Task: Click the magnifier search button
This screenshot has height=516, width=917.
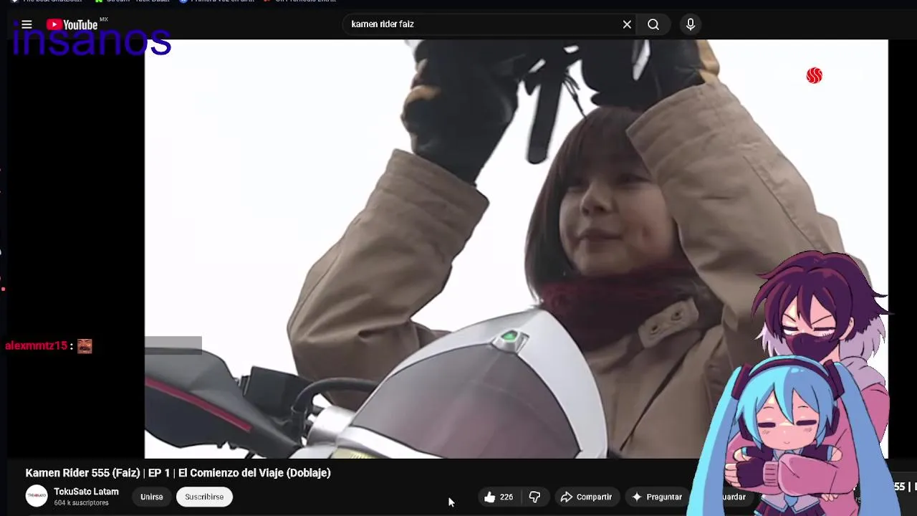Action: tap(653, 24)
